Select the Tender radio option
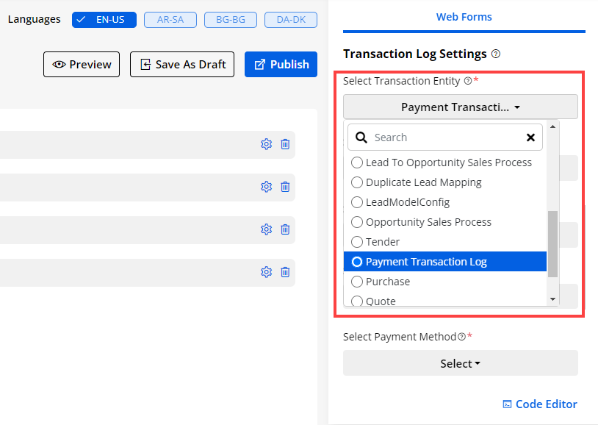This screenshot has width=598, height=425. pos(357,242)
